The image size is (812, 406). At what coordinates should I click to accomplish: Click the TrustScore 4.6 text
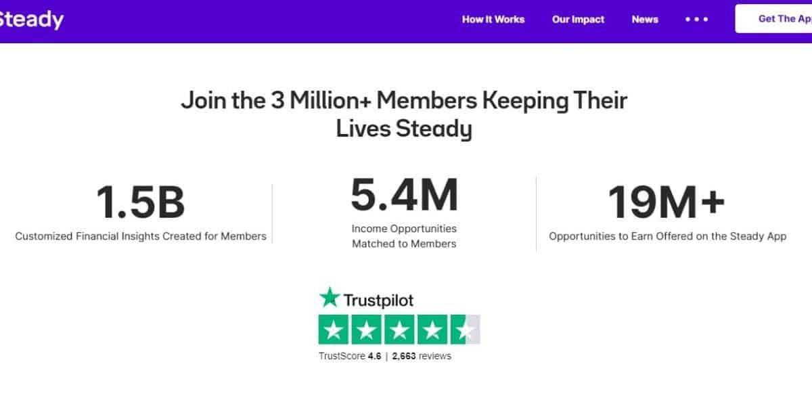point(350,356)
